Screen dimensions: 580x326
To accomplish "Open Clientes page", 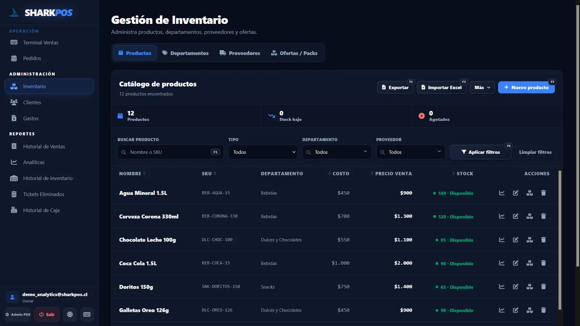I will (x=49, y=103).
